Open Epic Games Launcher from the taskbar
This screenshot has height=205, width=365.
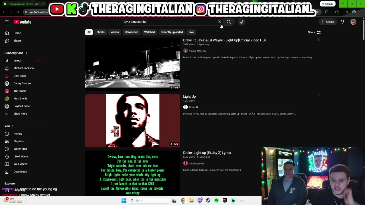tap(225, 200)
